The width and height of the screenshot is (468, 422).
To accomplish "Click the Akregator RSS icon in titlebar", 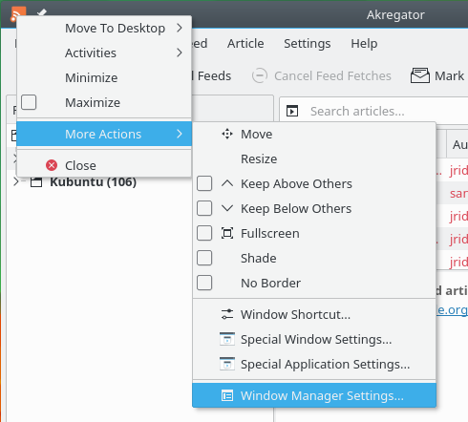I will pyautogui.click(x=17, y=13).
